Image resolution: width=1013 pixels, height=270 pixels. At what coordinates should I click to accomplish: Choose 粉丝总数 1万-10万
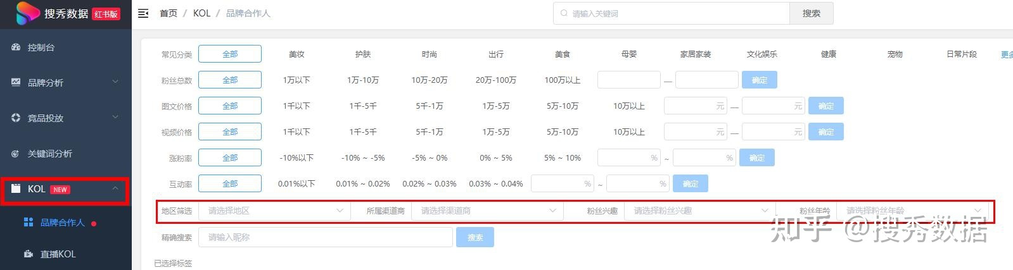(363, 80)
